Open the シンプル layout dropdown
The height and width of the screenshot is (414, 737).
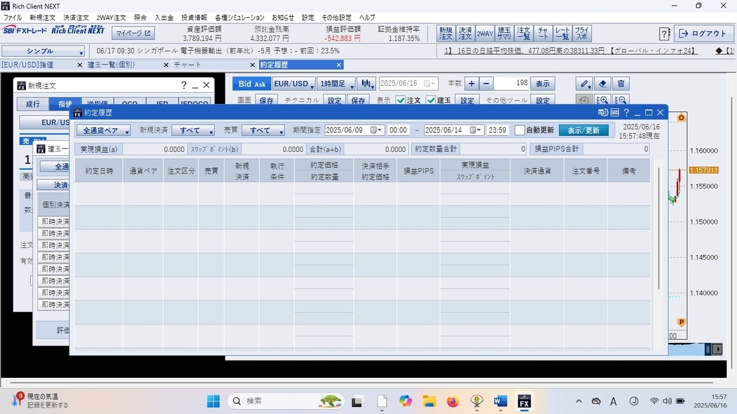(x=43, y=52)
